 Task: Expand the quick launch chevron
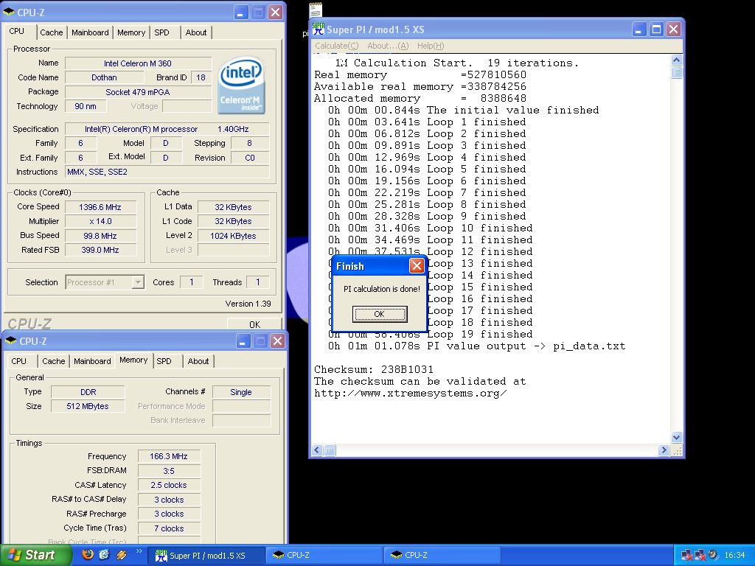pyautogui.click(x=139, y=551)
